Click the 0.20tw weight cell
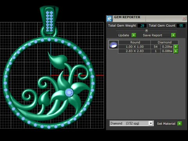The height and width of the screenshot is (141, 188). pyautogui.click(x=167, y=47)
